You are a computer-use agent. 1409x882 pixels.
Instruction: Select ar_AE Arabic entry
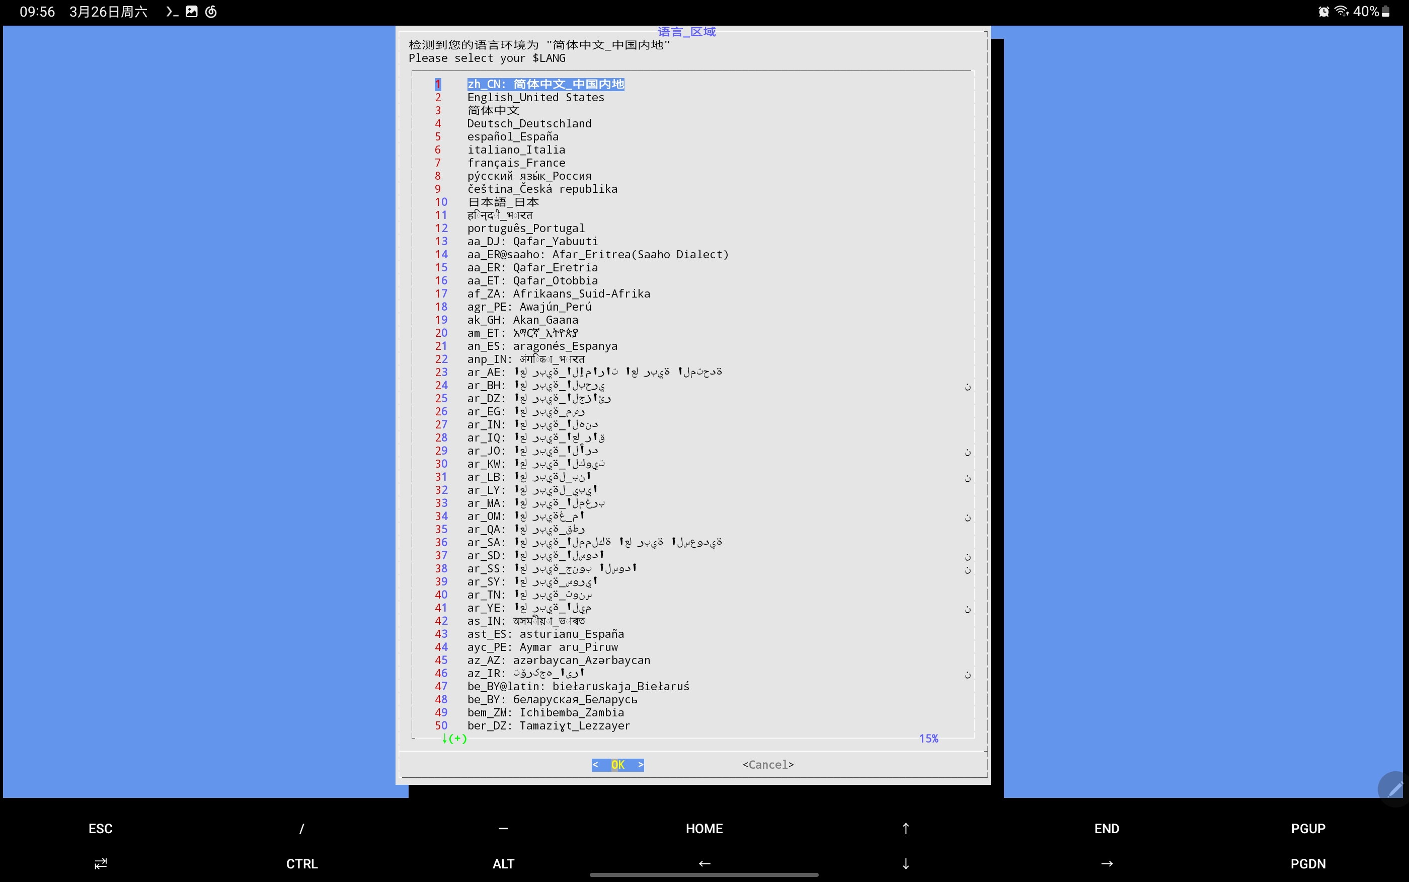[595, 372]
